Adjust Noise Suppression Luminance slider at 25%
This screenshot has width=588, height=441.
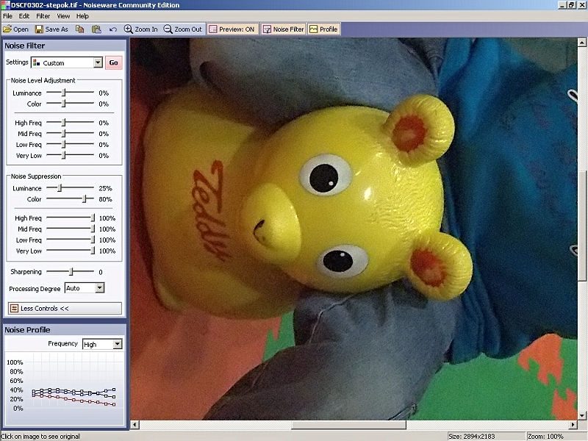coord(60,188)
